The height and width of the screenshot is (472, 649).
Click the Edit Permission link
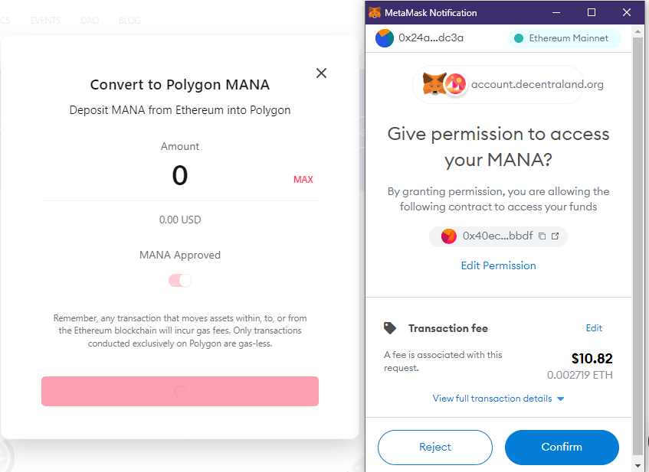point(498,265)
